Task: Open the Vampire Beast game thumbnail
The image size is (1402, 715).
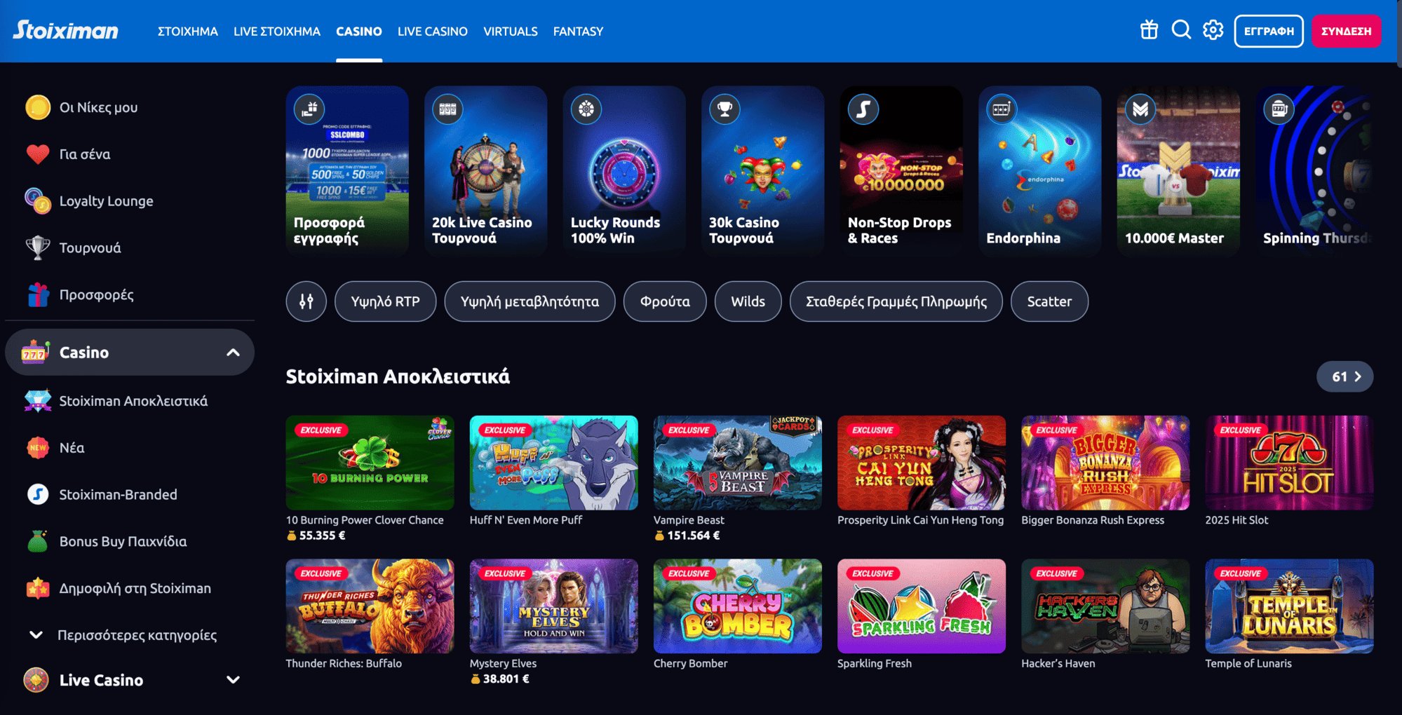Action: tap(737, 463)
